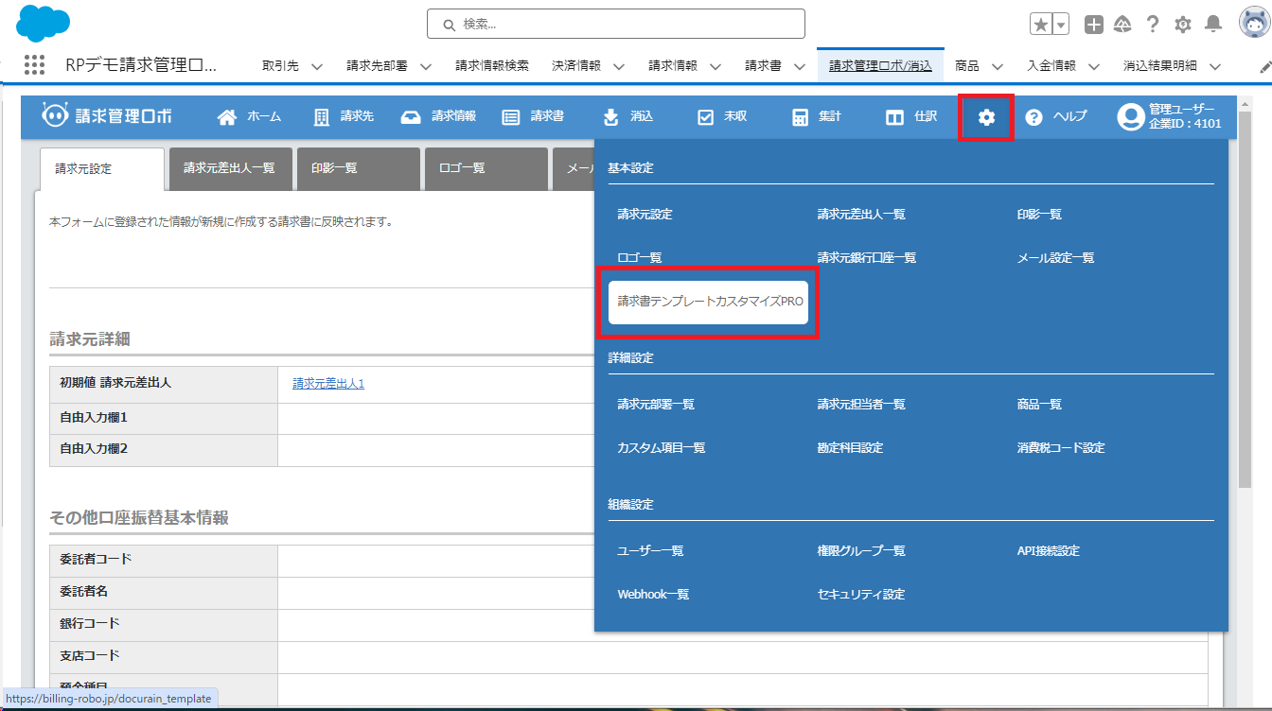Viewport: 1272px width, 711px height.
Task: Open the Salesforce App Launcher grid icon
Action: [x=34, y=65]
